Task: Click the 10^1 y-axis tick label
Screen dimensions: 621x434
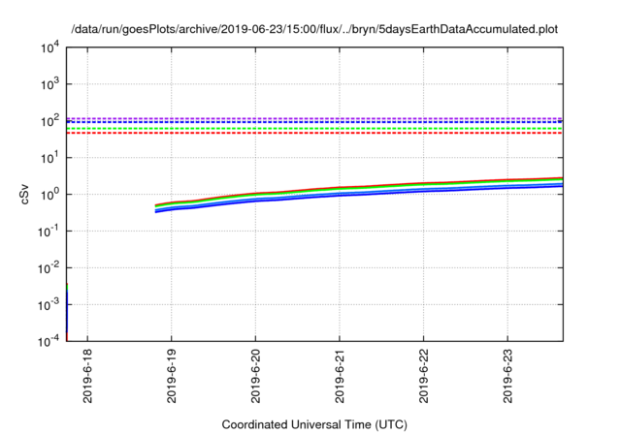Action: pyautogui.click(x=49, y=157)
